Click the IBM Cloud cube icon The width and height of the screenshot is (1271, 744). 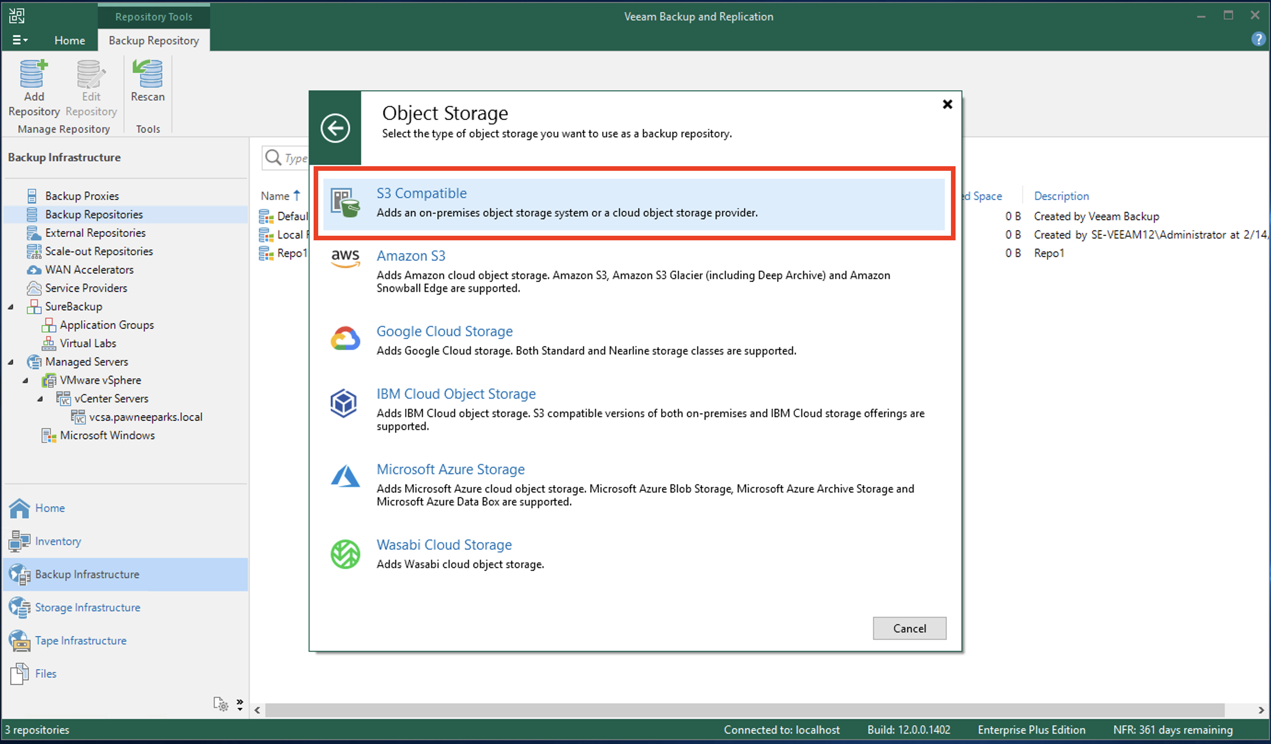[344, 402]
